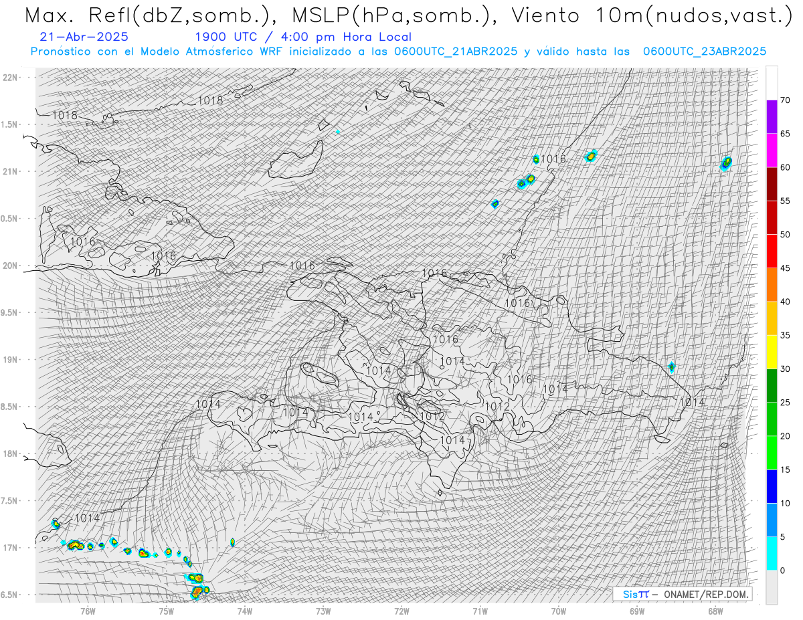This screenshot has width=803, height=620.
Task: Click the colorbar value '70'
Action: point(785,100)
